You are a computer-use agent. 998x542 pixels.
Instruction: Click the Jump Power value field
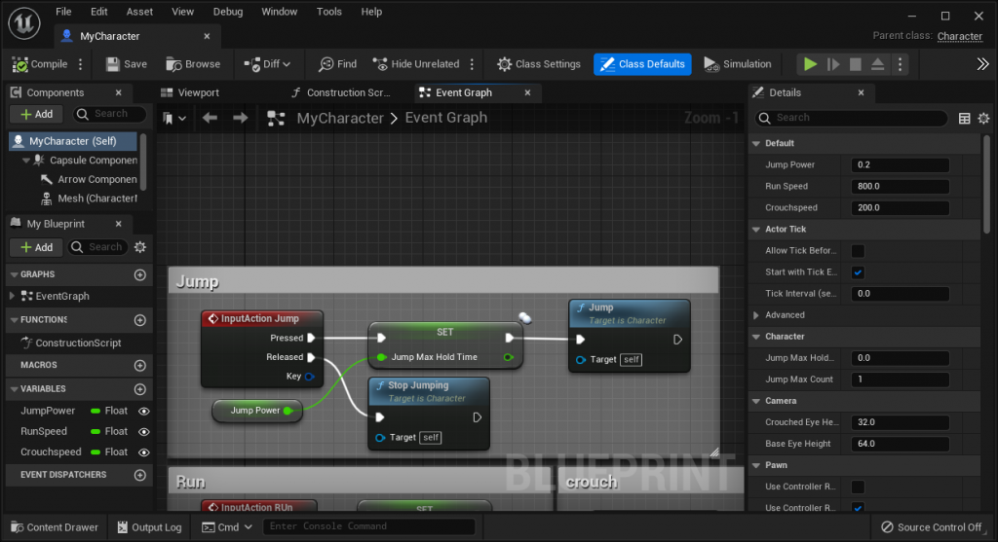click(x=900, y=165)
